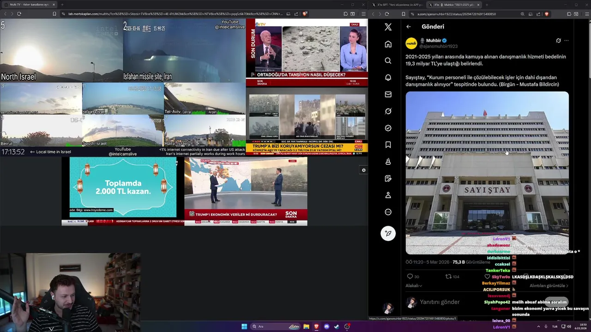The height and width of the screenshot is (332, 591).
Task: Open Steam from the taskbar
Action: (x=337, y=326)
